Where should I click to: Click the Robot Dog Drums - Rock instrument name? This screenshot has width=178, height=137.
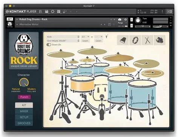[33, 19]
